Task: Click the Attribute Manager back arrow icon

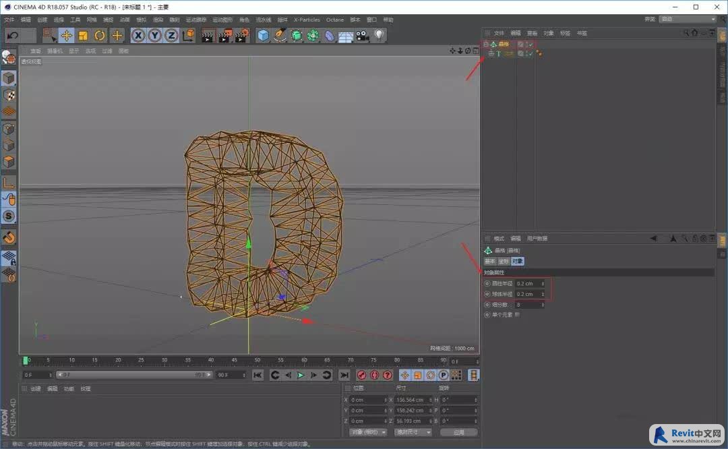Action: point(653,239)
